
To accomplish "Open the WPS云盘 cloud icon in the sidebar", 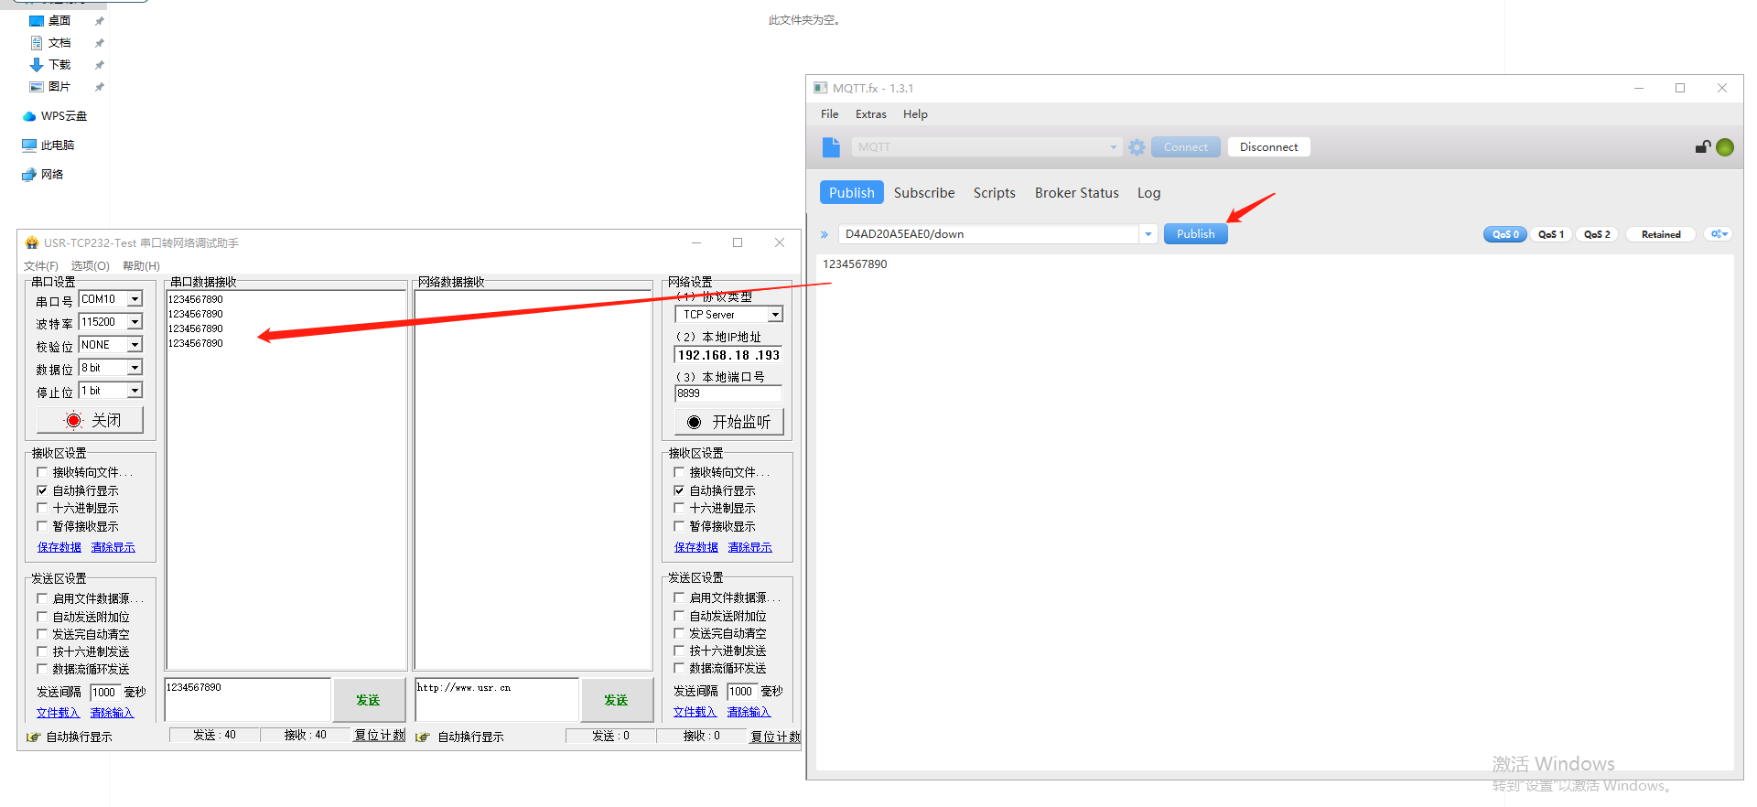I will (x=29, y=116).
